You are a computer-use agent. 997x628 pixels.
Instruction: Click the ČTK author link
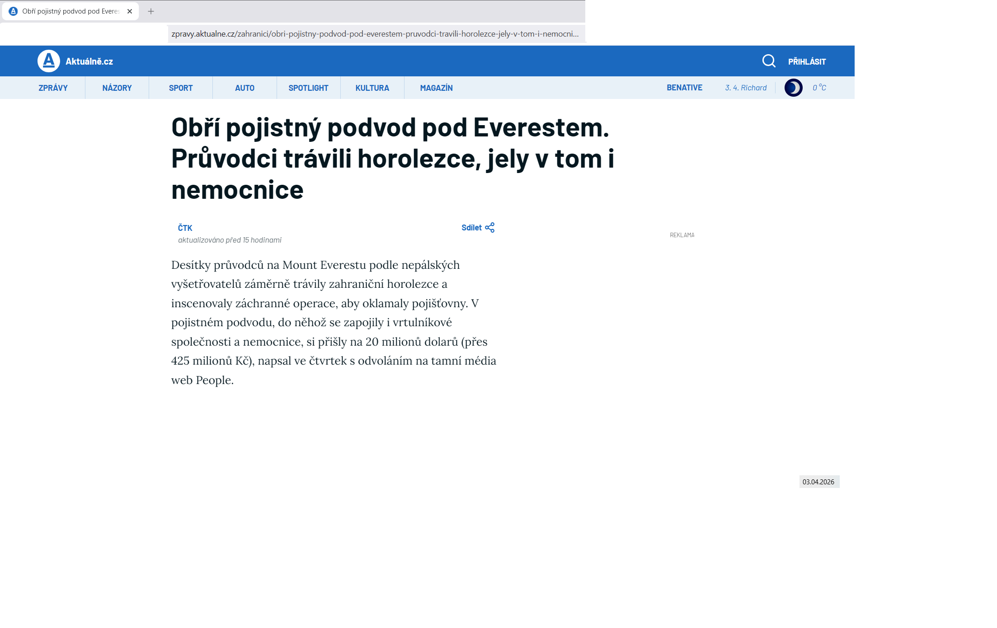coord(185,228)
